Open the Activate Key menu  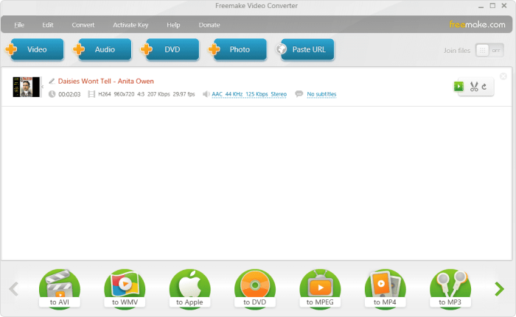point(130,25)
